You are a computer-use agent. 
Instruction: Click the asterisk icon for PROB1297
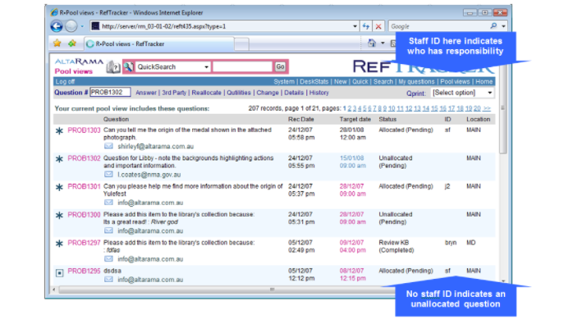(x=59, y=243)
